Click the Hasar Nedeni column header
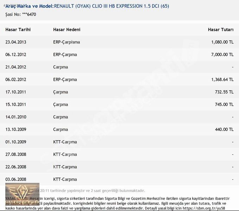Viewport: 239px width, 211px height. [67, 30]
